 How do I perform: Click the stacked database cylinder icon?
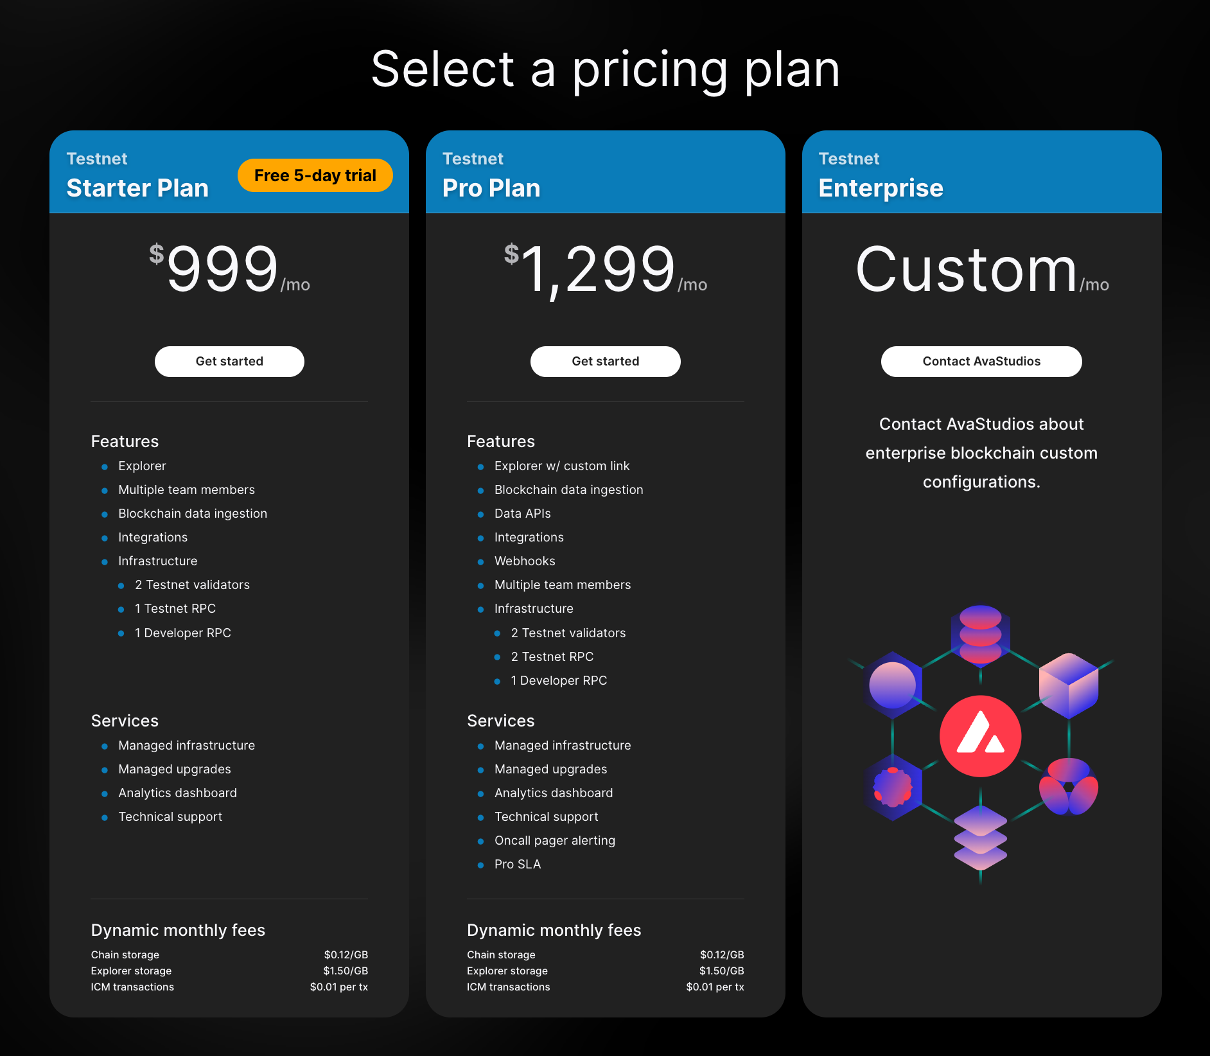[x=980, y=635]
